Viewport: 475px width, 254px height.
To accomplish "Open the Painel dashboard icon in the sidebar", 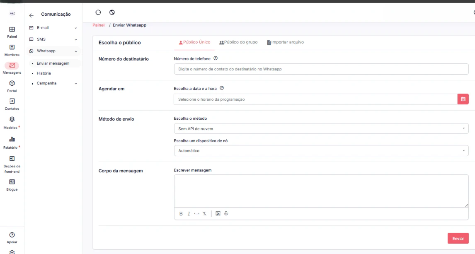I will point(12,29).
